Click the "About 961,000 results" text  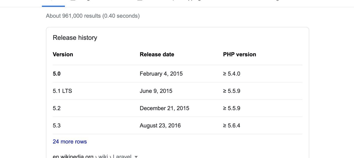tap(93, 16)
